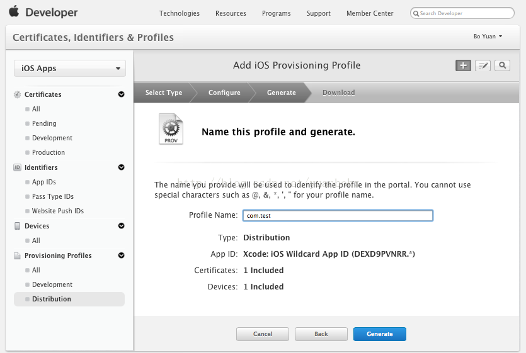The height and width of the screenshot is (353, 526).
Task: Click the Certificates section icon
Action: [18, 94]
